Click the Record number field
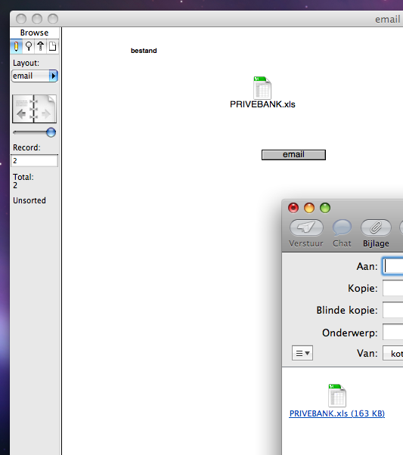 [35, 160]
